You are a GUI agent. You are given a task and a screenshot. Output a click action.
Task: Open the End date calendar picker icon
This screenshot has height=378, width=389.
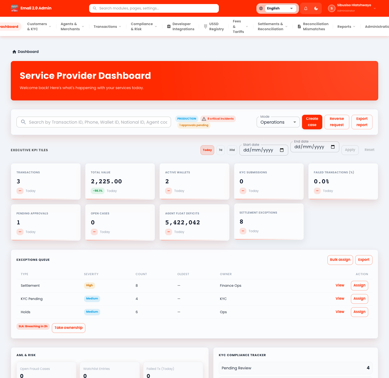pos(333,147)
